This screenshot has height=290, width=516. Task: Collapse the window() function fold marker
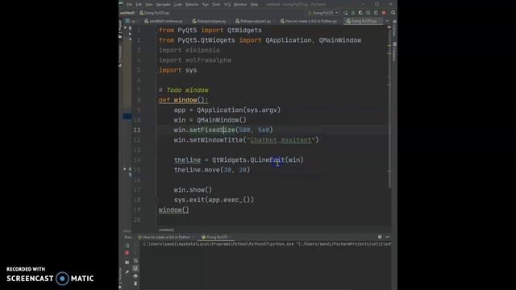pyautogui.click(x=156, y=100)
